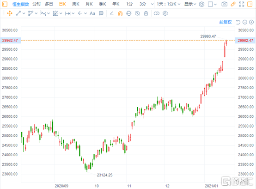
Task: Select the 日K daily candlestick tab
Action: tap(62, 4)
